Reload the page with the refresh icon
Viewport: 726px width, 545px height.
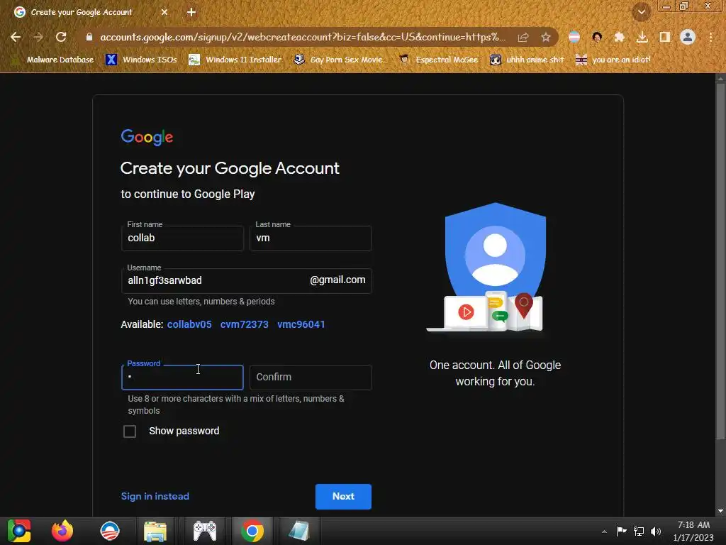coord(61,37)
